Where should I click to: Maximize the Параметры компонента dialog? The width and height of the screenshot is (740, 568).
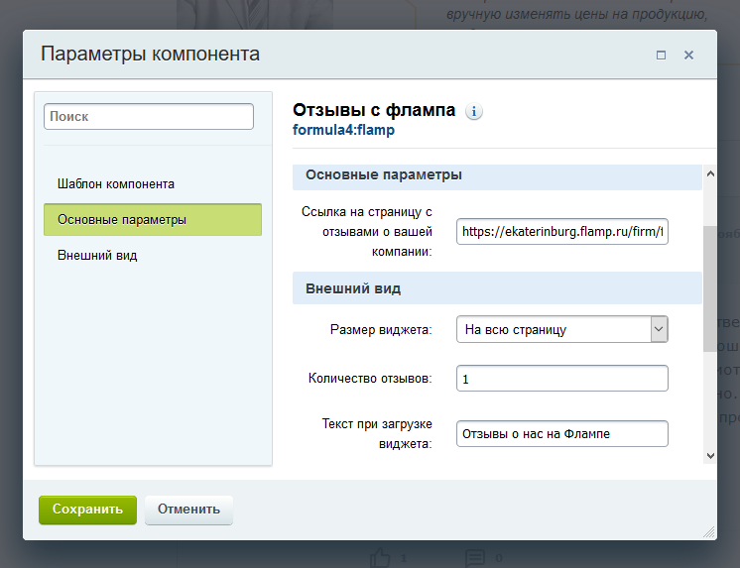[662, 56]
